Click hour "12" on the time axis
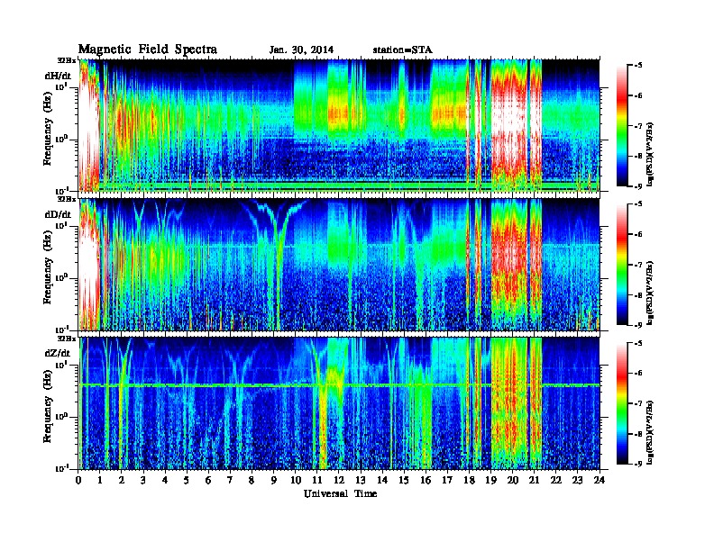This screenshot has height=551, width=714. coord(339,480)
